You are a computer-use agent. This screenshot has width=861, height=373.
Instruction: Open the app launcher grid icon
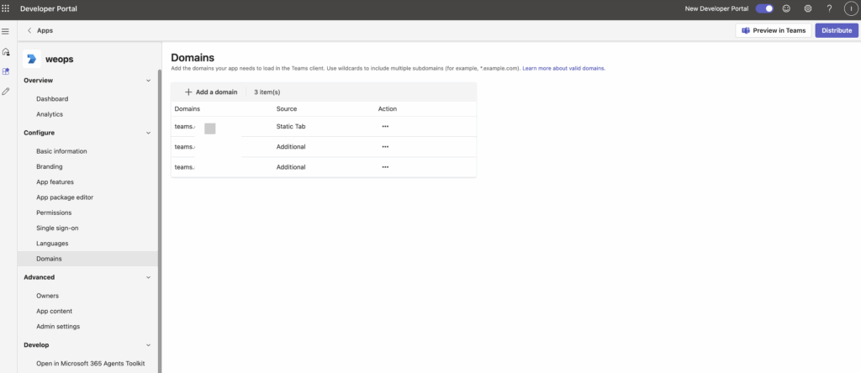pyautogui.click(x=6, y=8)
